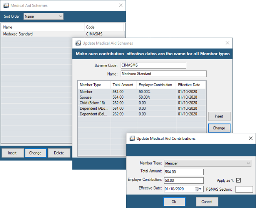Image resolution: width=256 pixels, height=208 pixels.
Task: Click the Update Medical Aid Contributions app icon
Action: click(132, 138)
